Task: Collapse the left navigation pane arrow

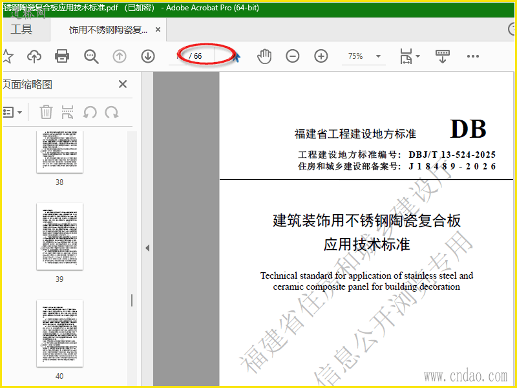Action: click(147, 248)
